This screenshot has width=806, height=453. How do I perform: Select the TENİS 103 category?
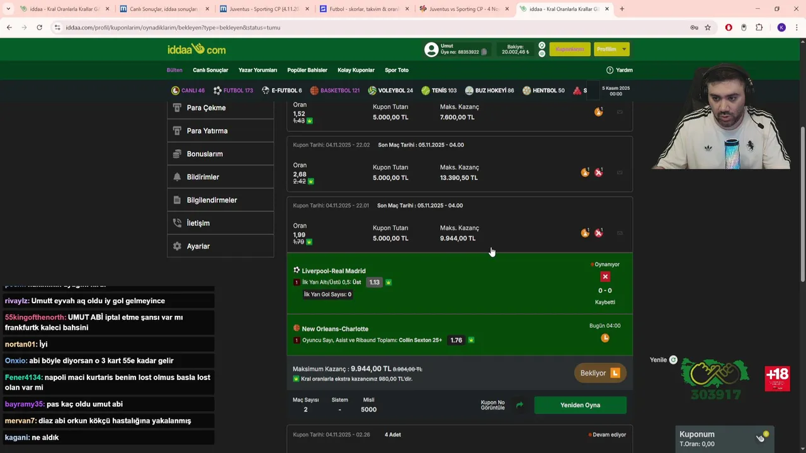(x=439, y=91)
